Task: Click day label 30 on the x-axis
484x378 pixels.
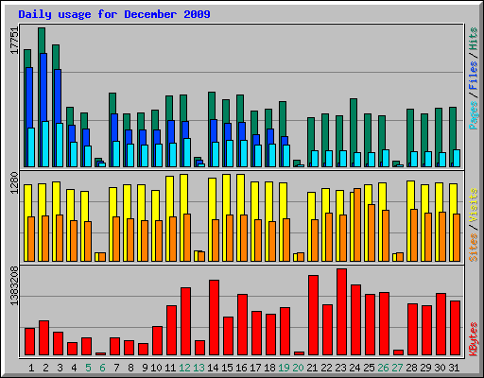Action: tap(440, 368)
